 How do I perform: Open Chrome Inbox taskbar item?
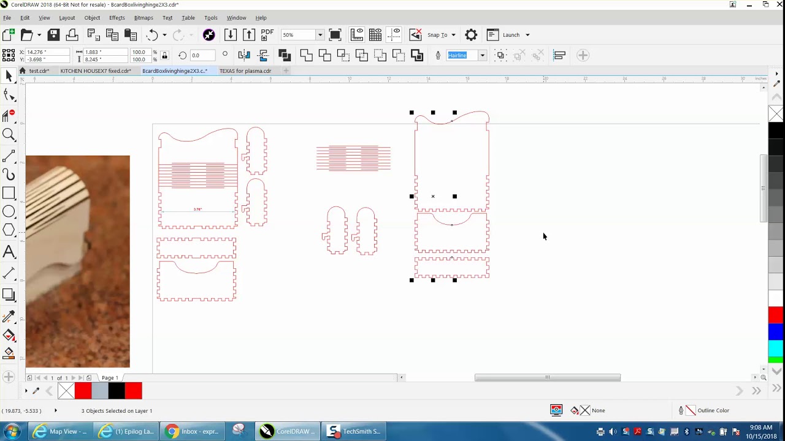tap(193, 431)
